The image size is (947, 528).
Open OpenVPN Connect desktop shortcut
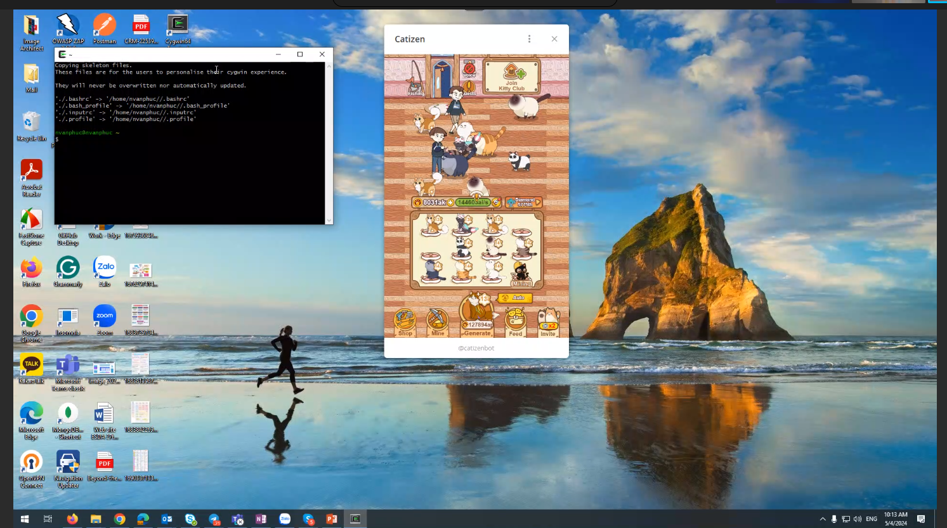(x=31, y=470)
